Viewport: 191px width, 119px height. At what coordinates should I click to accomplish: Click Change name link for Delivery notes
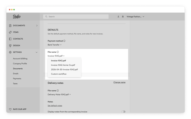click(119, 82)
